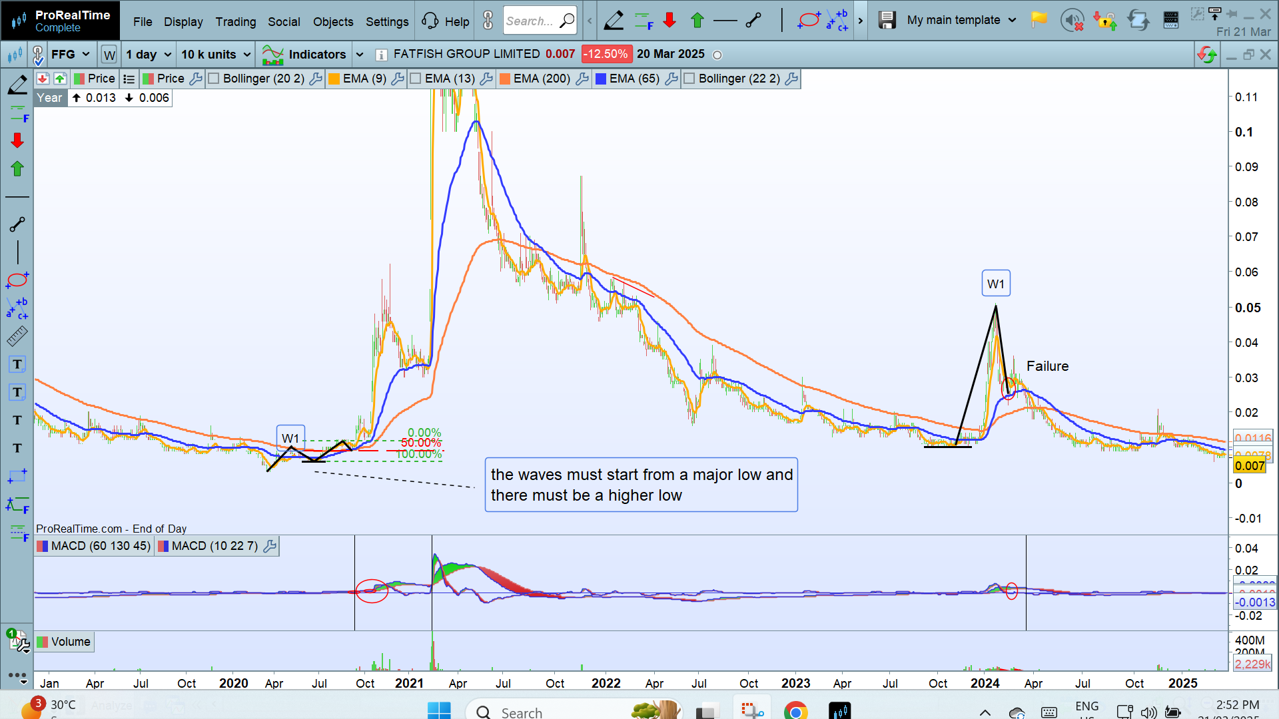This screenshot has height=719, width=1279.
Task: Select the horizontal line tool in top toolbar
Action: coord(725,21)
